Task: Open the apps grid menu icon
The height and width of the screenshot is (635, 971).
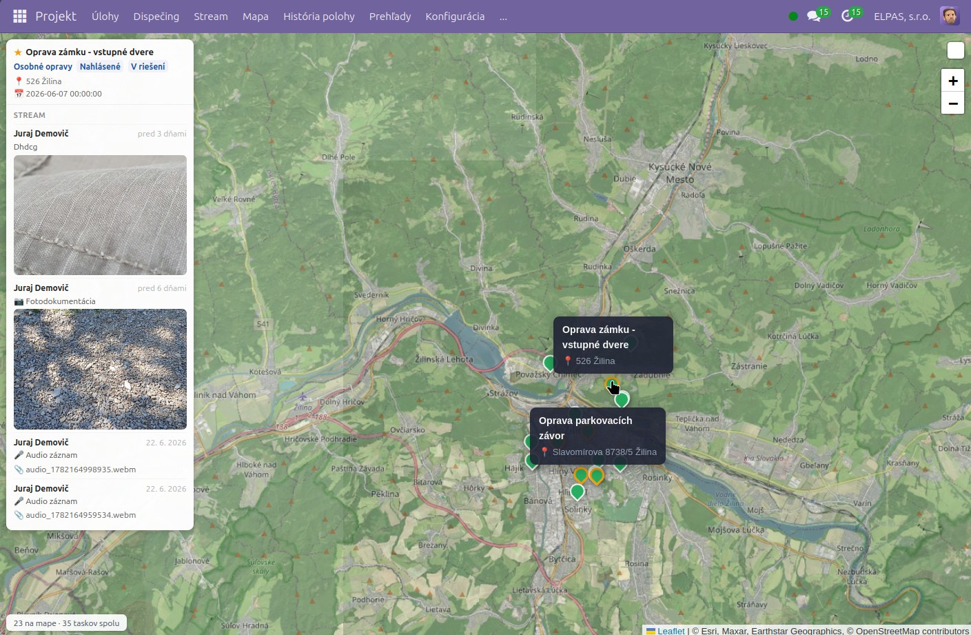Action: click(x=20, y=16)
